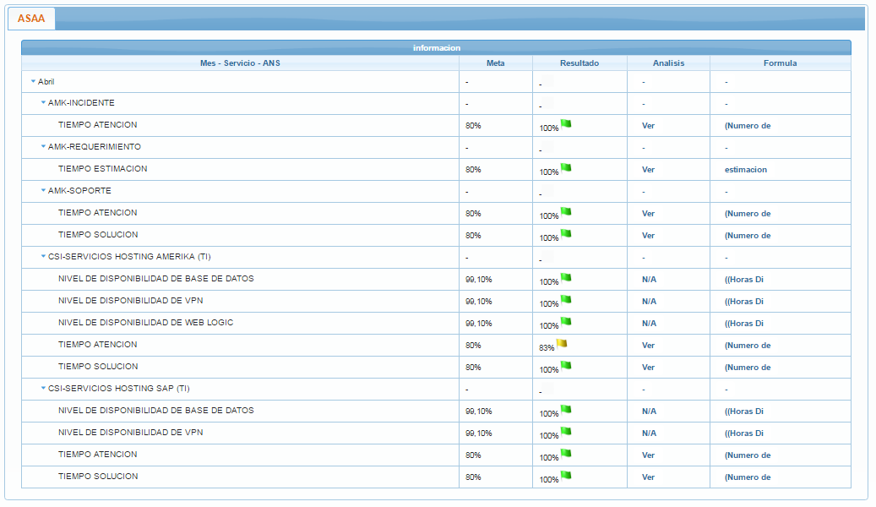Open the estimacion formula link
The image size is (876, 507).
745,170
